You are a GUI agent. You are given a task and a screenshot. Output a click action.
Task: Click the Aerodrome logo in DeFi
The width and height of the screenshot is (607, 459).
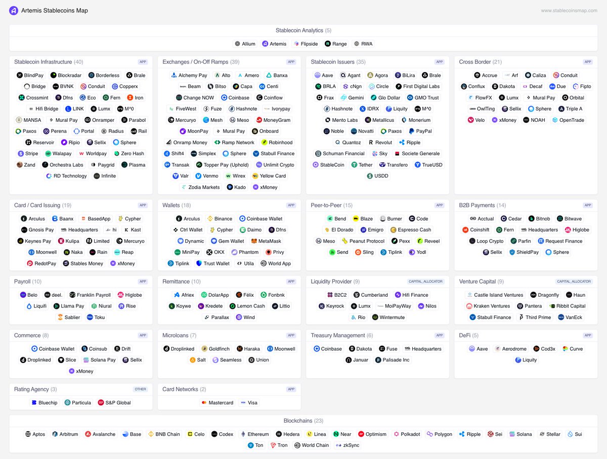[498, 349]
